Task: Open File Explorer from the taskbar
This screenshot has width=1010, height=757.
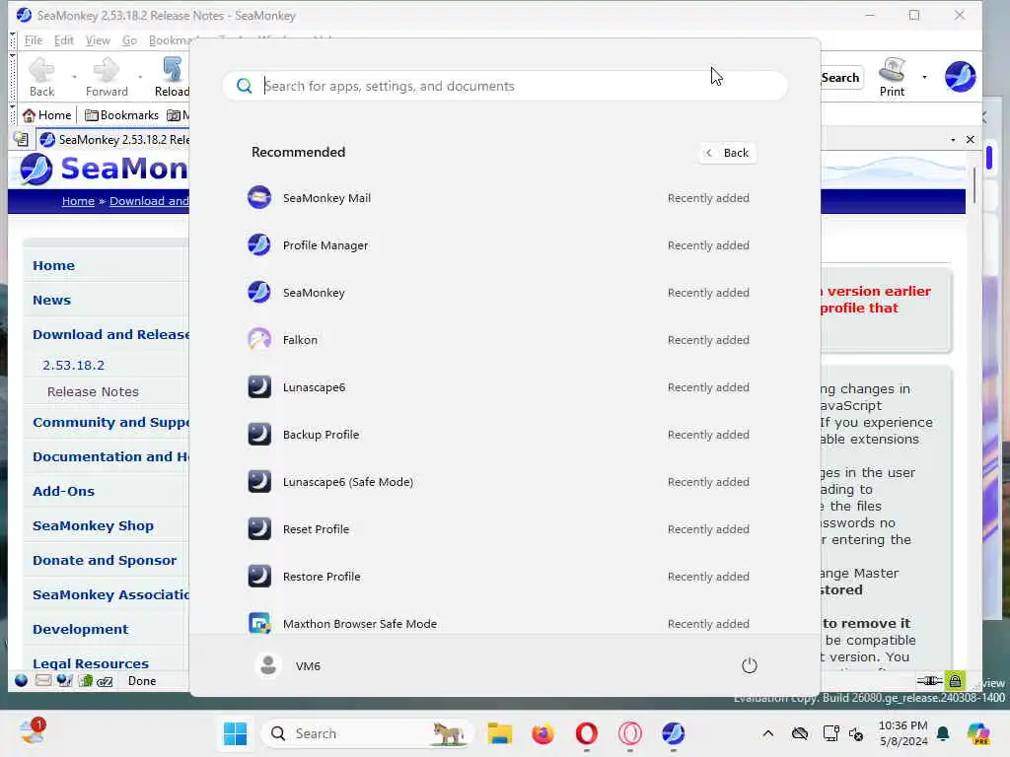Action: coord(500,733)
